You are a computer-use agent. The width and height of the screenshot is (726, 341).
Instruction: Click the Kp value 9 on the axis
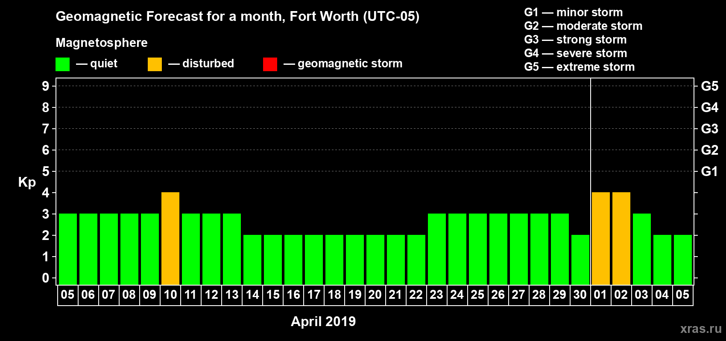[46, 86]
